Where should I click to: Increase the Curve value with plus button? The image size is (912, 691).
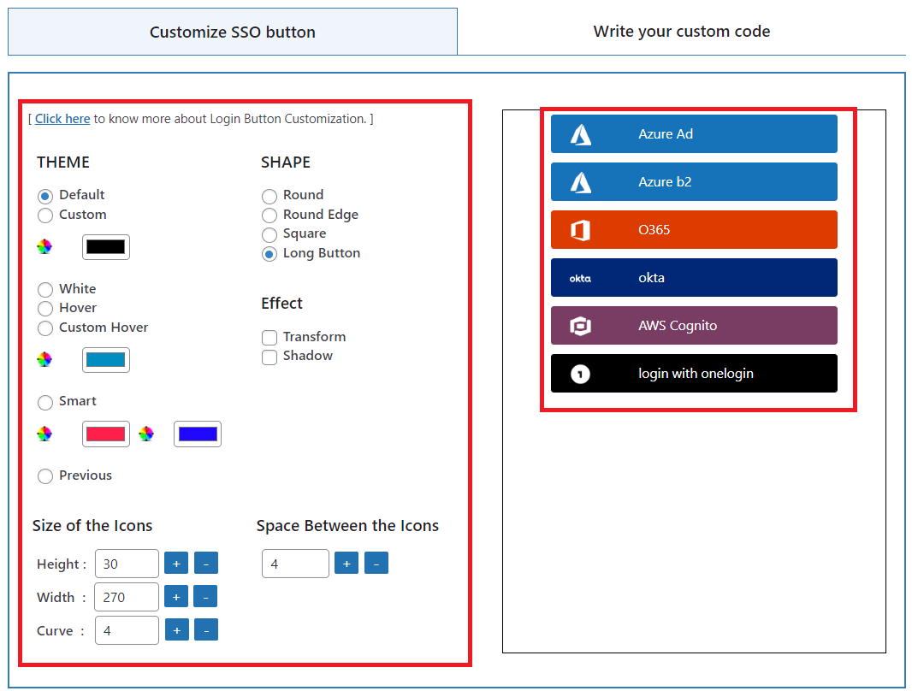pos(177,630)
